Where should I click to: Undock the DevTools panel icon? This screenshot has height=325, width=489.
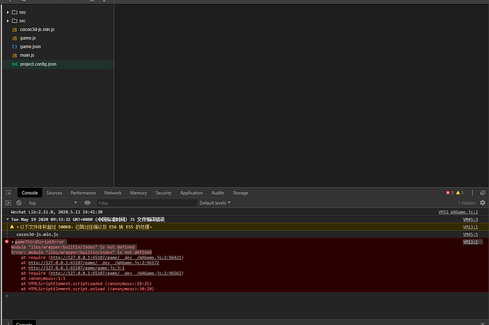483,193
